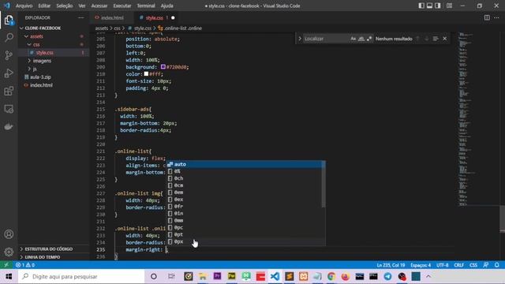Click the #fff color swatch

coord(146,74)
